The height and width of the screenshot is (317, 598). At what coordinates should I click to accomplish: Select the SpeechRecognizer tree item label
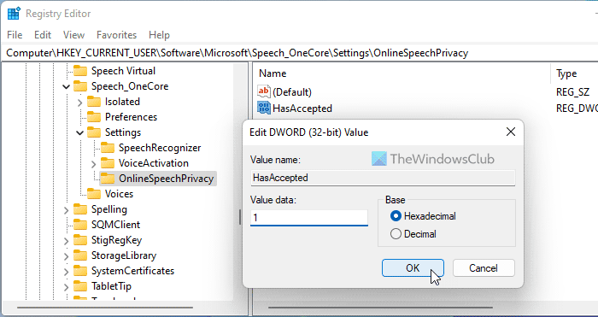tap(160, 148)
